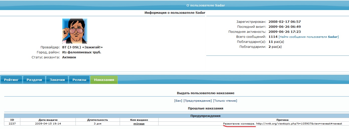Click the [Бан] link
This screenshot has height=129, width=349.
tap(178, 101)
